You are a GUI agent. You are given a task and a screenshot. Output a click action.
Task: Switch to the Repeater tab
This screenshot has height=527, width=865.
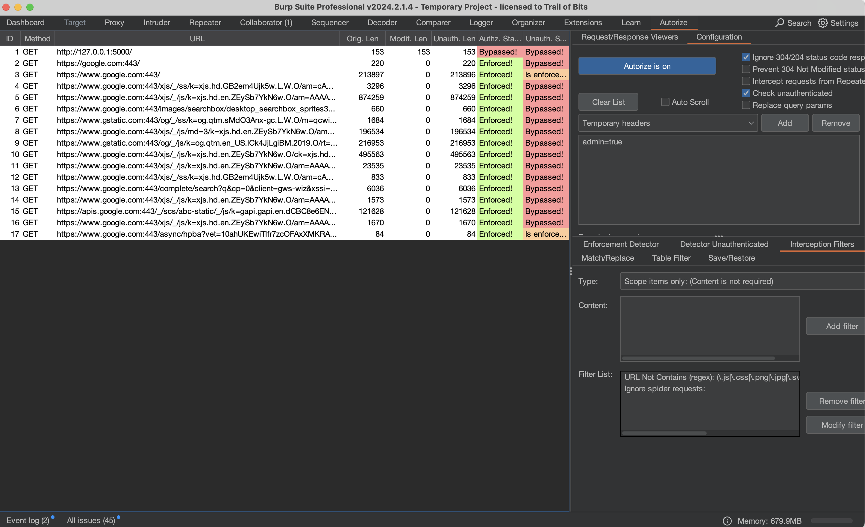click(205, 22)
